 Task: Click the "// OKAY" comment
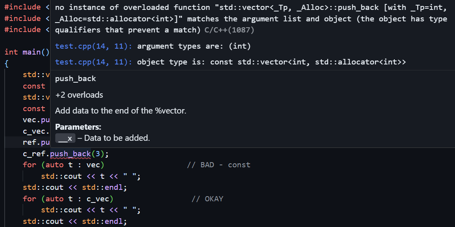pyautogui.click(x=207, y=199)
